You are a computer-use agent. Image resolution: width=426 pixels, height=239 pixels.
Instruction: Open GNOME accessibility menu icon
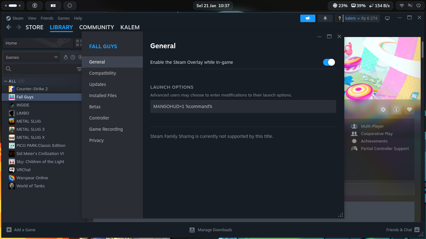pos(35,6)
